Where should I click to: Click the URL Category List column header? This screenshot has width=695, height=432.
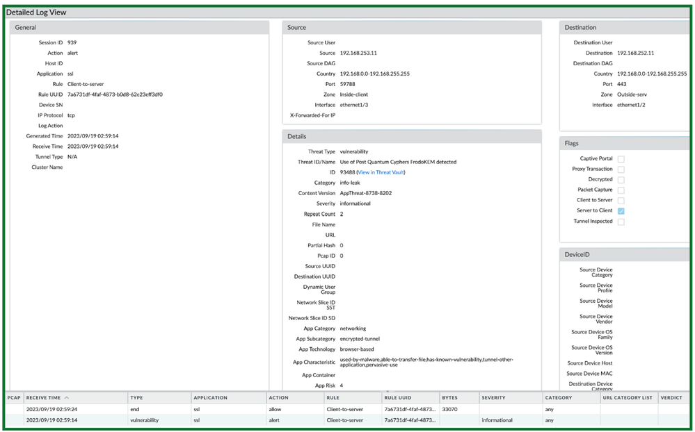[628, 398]
